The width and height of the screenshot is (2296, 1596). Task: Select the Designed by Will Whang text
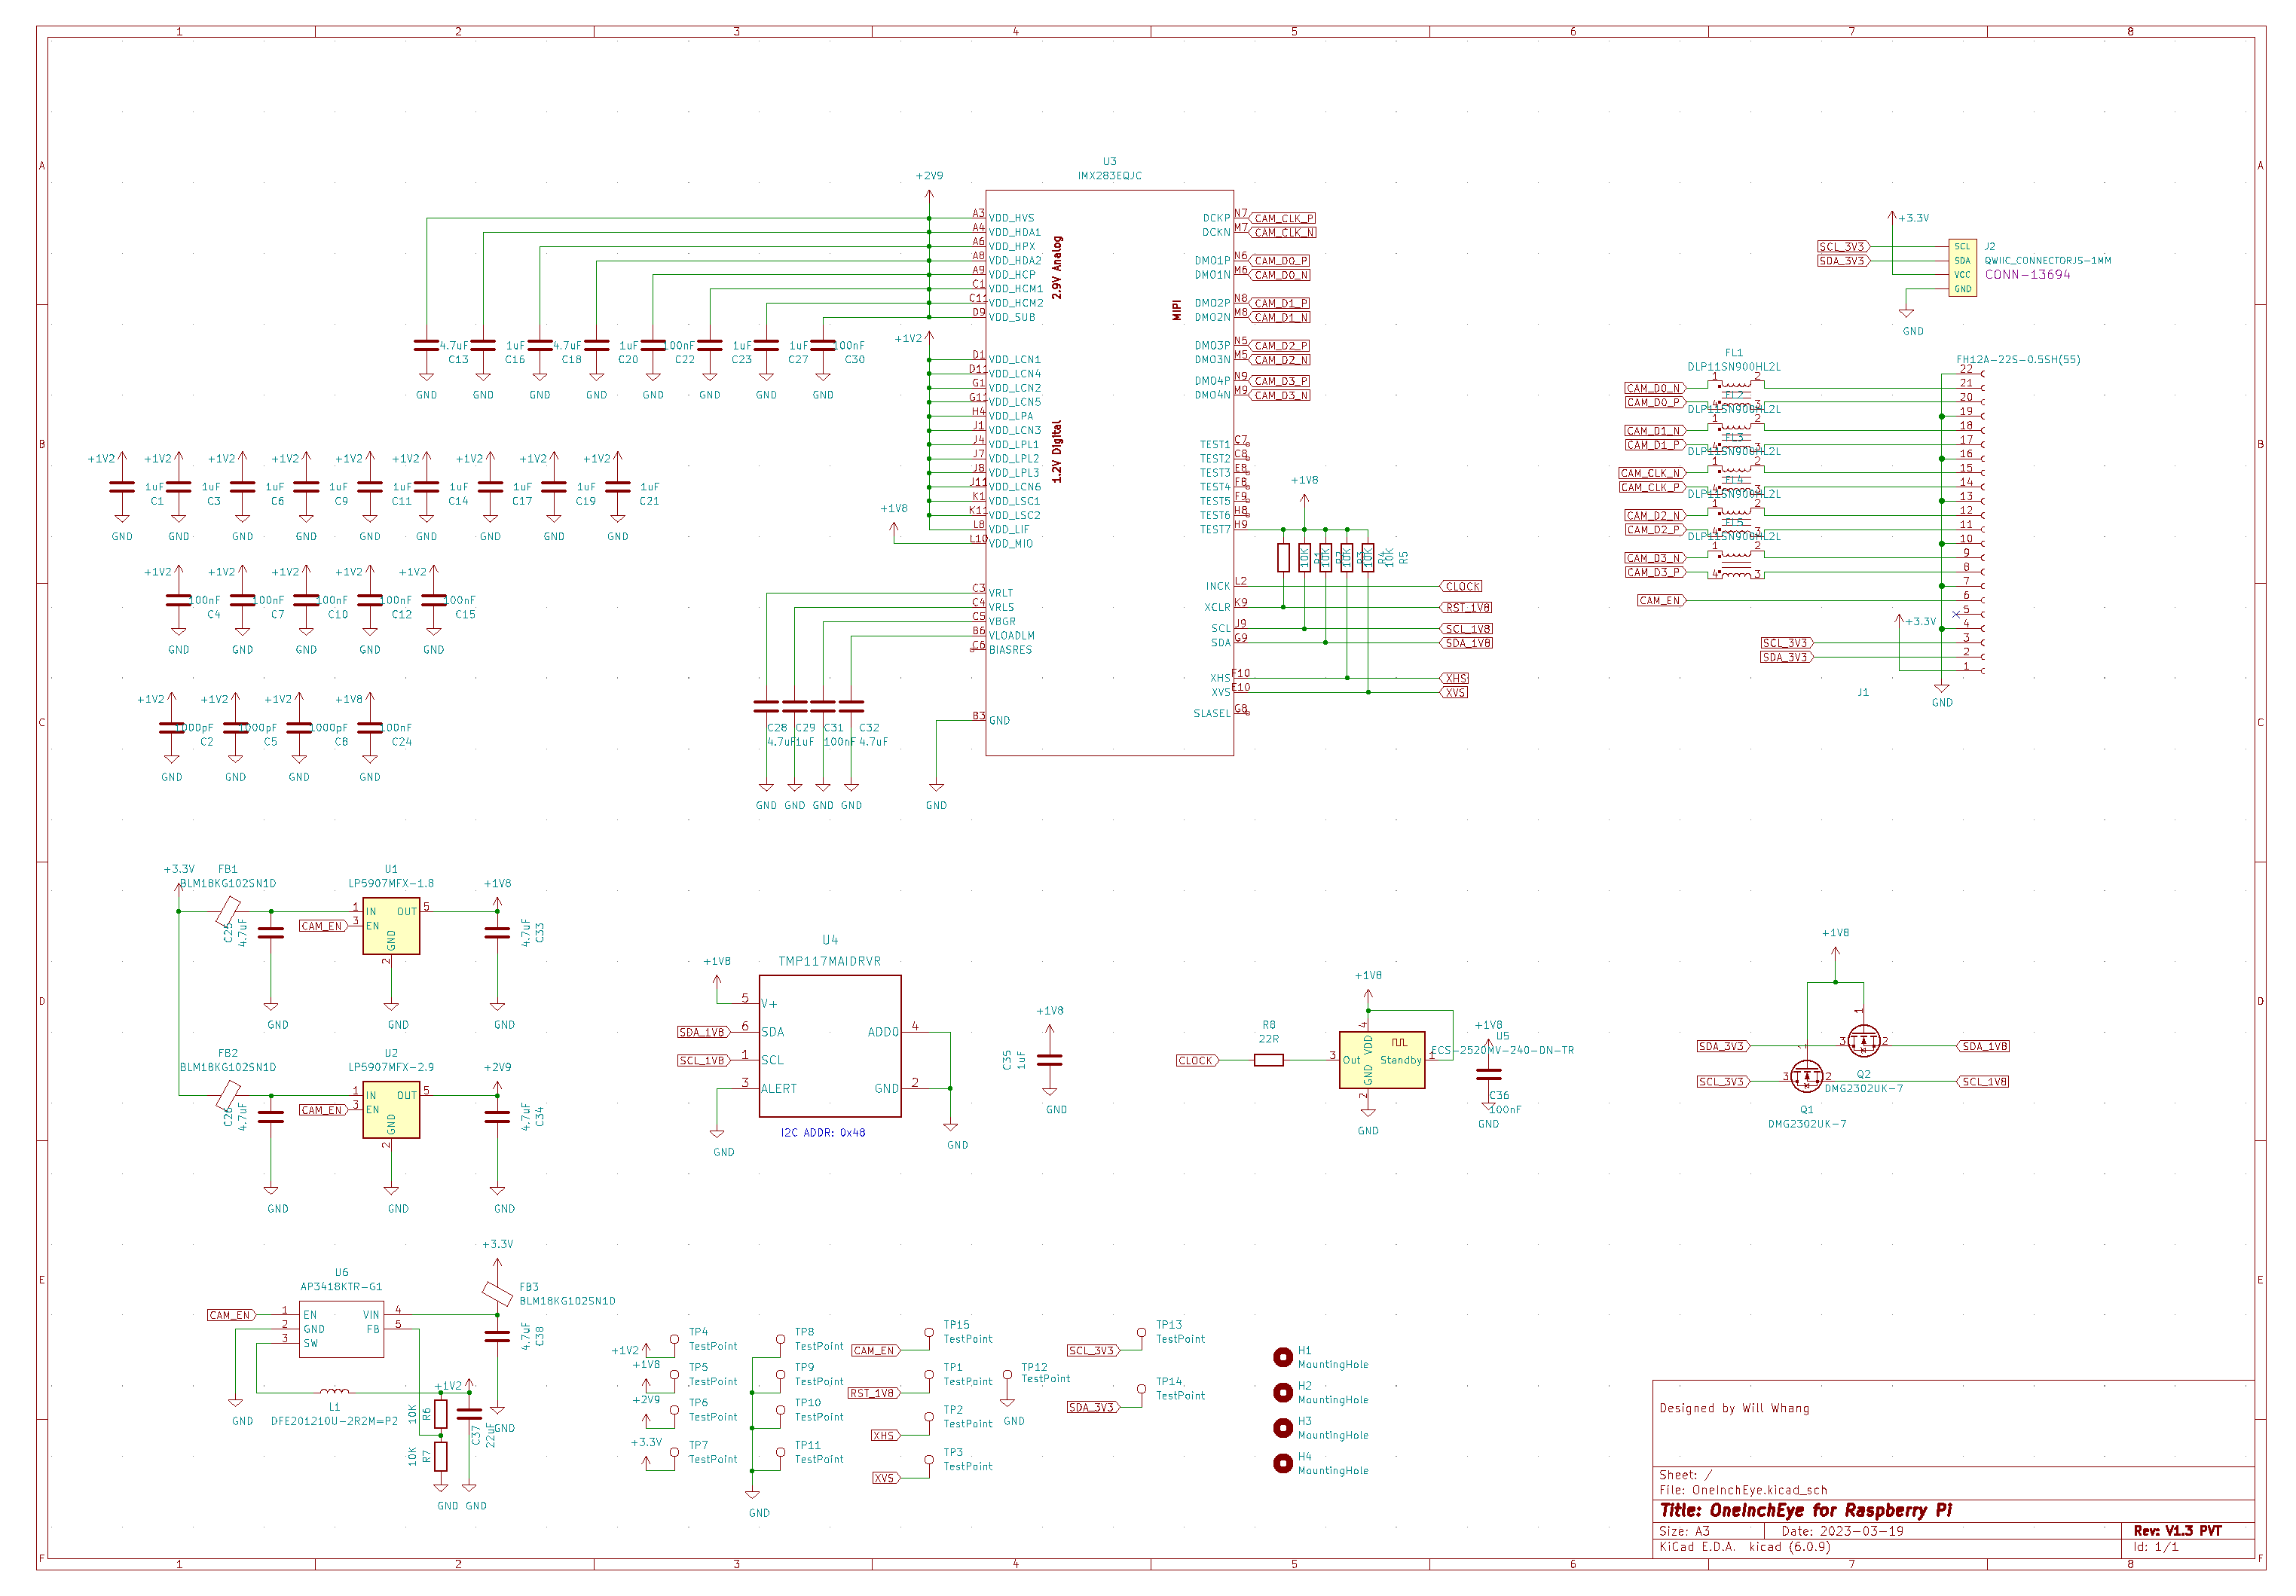pyautogui.click(x=1734, y=1408)
